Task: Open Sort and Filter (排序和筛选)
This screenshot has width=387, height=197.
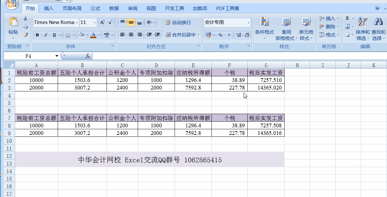Action: click(363, 29)
